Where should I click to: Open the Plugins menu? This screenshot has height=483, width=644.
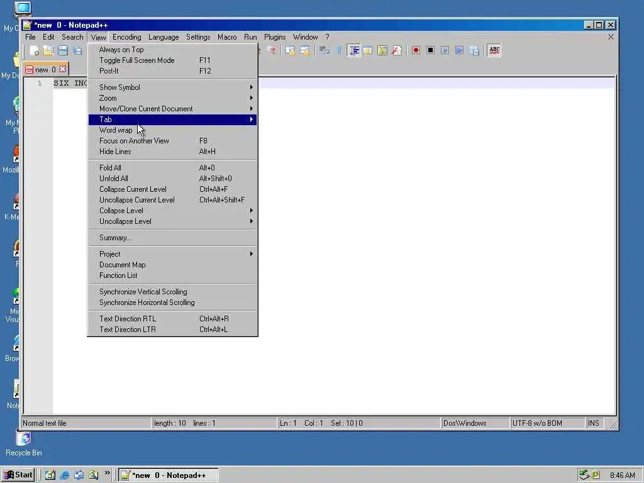pyautogui.click(x=275, y=37)
